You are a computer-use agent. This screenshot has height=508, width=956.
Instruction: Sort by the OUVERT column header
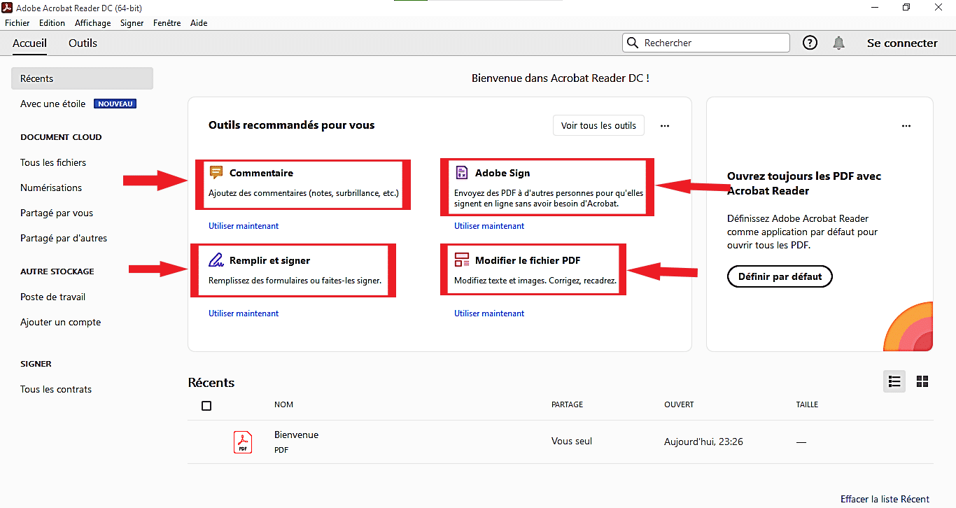[x=679, y=404]
